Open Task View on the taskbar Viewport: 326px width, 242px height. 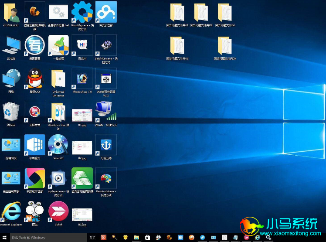tap(92, 238)
